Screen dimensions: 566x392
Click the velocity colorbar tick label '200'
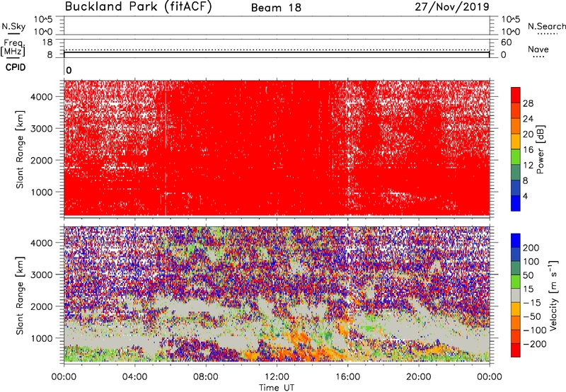click(531, 248)
